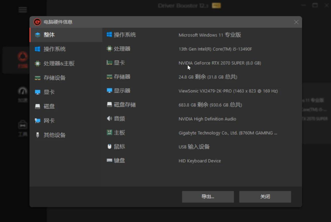Click the 683.8 GB 剩余 disk value
The image size is (331, 222).
210,105
